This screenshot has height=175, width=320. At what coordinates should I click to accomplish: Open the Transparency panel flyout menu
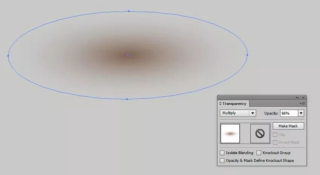[x=302, y=103]
